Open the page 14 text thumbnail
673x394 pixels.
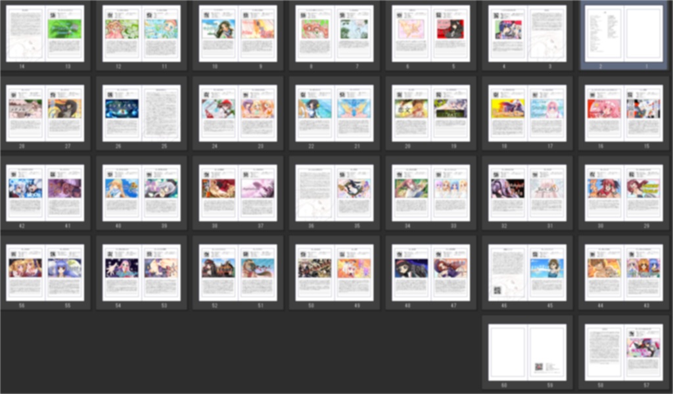point(26,34)
